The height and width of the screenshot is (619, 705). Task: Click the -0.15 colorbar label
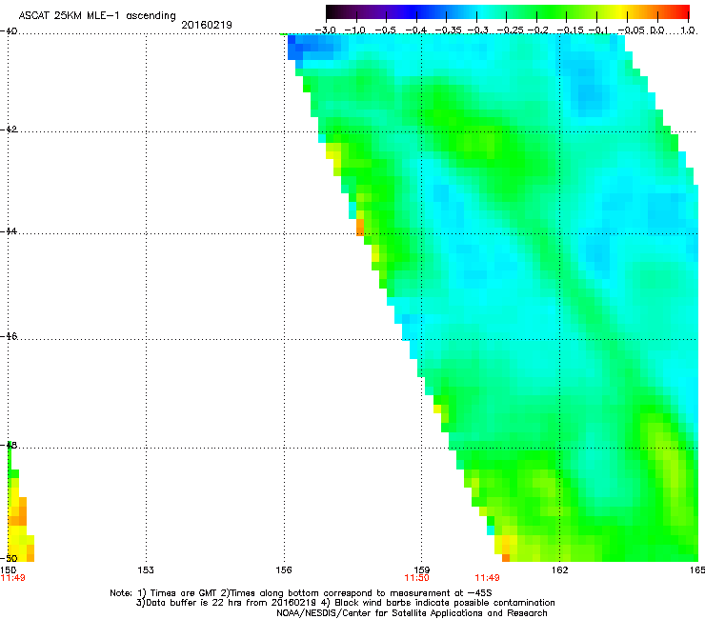570,30
